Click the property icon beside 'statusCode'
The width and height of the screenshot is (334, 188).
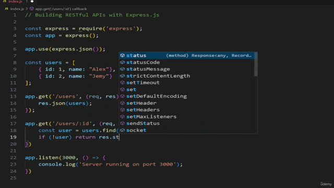[x=122, y=62]
